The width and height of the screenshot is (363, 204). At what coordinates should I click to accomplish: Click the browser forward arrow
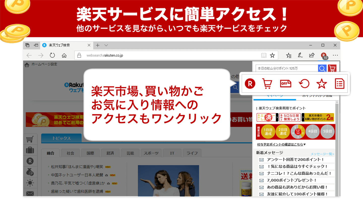click(41, 55)
